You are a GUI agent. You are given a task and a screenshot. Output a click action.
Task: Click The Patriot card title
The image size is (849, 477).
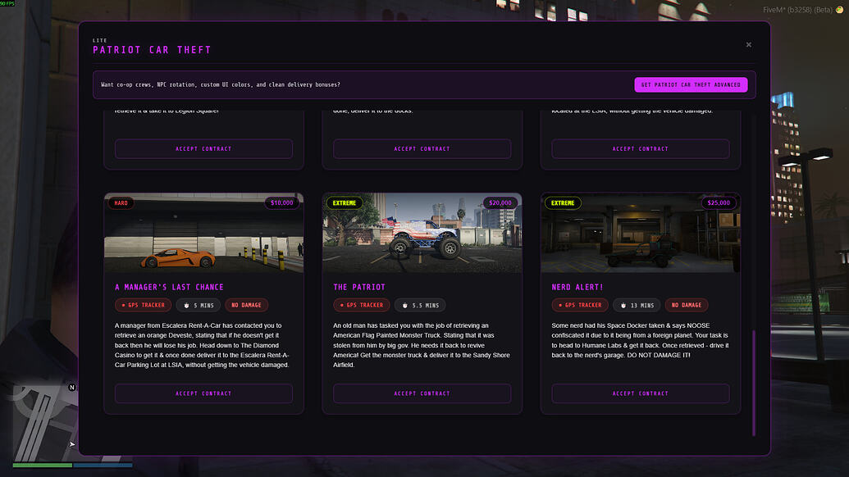[359, 287]
